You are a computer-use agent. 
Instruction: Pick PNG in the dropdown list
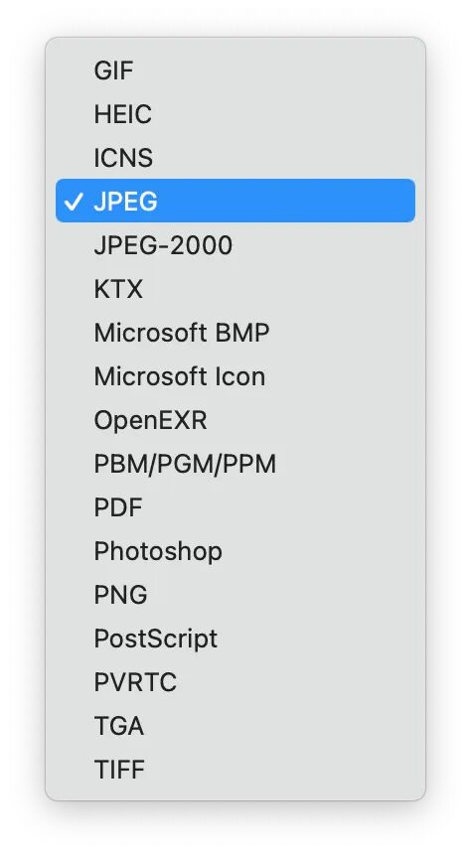pos(235,594)
